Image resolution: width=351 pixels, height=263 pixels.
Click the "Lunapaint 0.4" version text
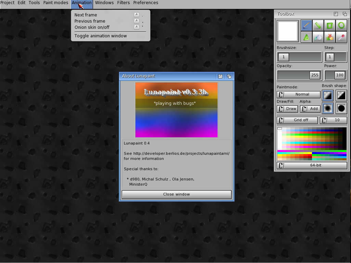[x=137, y=143]
